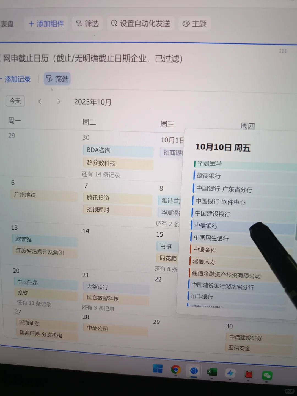
Task: Select 中银金科 in popup
Action: (241, 250)
